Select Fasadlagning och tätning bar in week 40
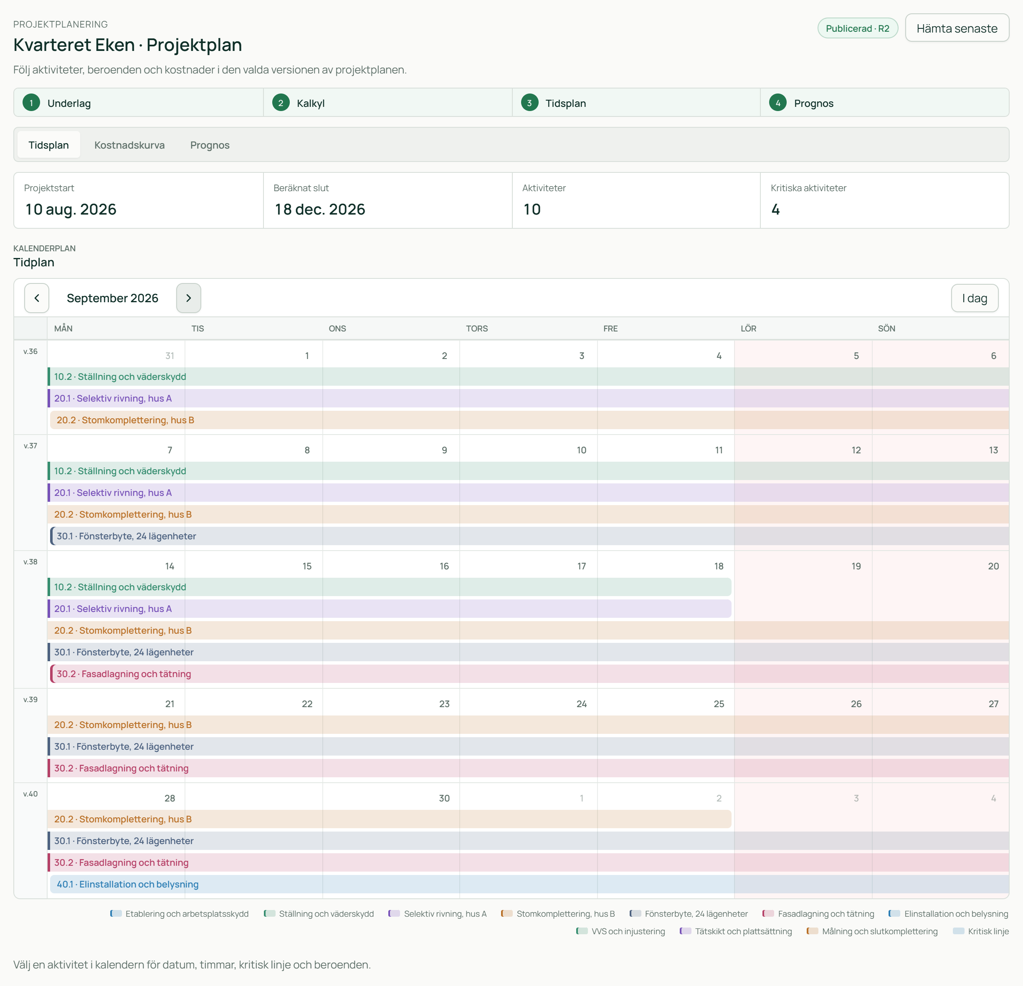This screenshot has height=986, width=1023. coord(528,863)
